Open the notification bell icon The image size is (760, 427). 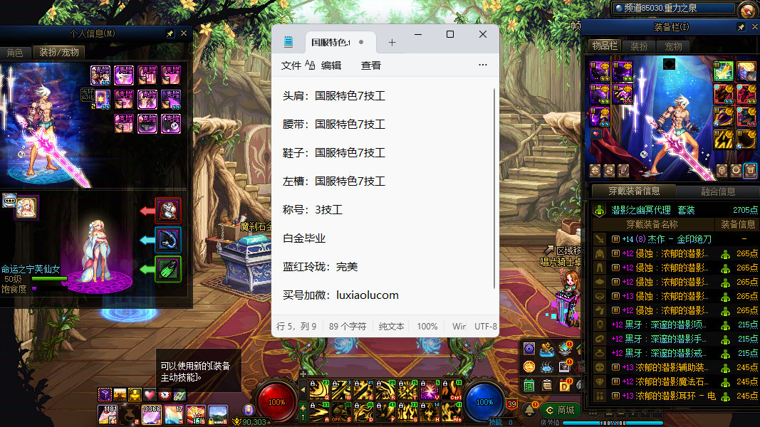[x=529, y=410]
